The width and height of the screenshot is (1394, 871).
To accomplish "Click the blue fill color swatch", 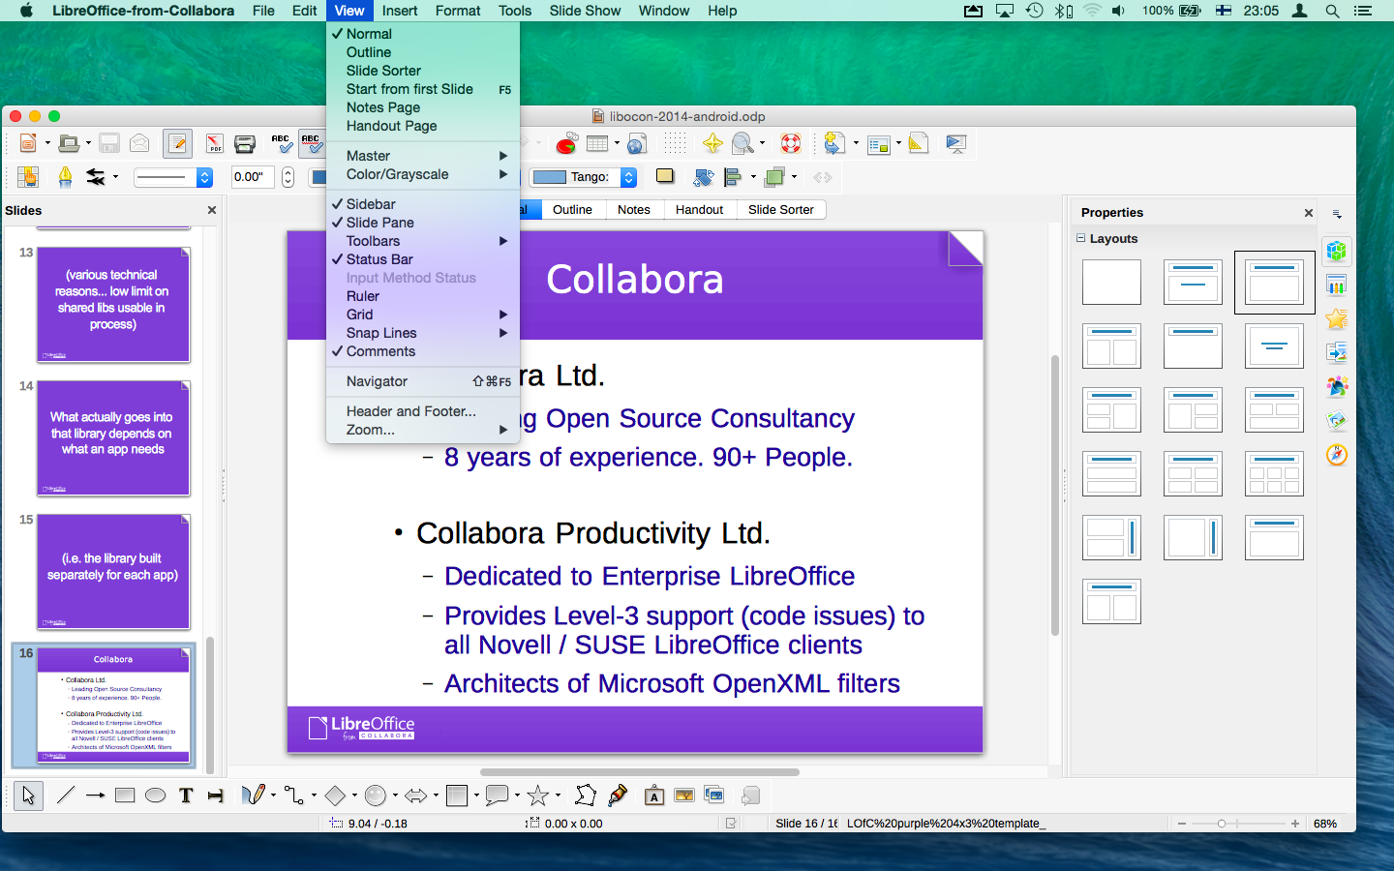I will tap(549, 177).
